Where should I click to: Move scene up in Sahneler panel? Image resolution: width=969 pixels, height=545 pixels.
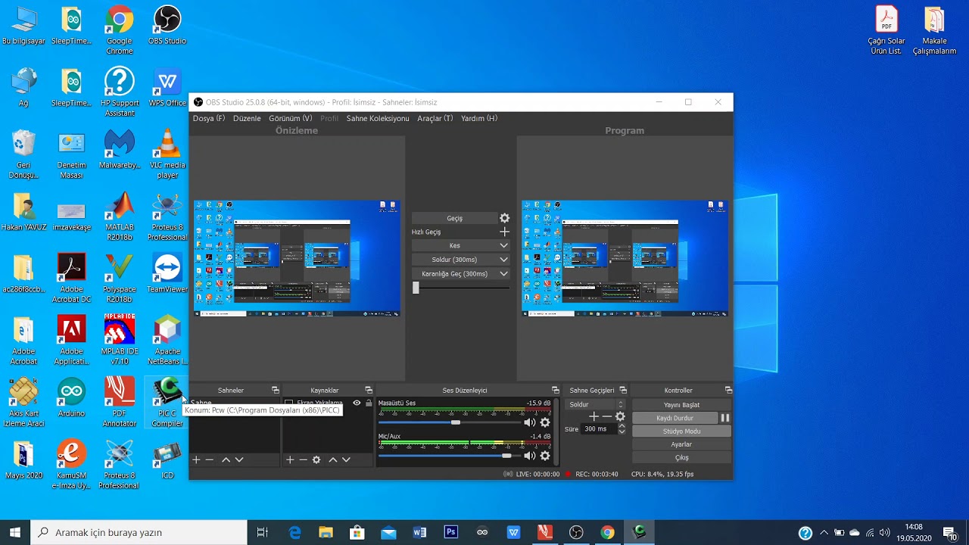pos(226,459)
